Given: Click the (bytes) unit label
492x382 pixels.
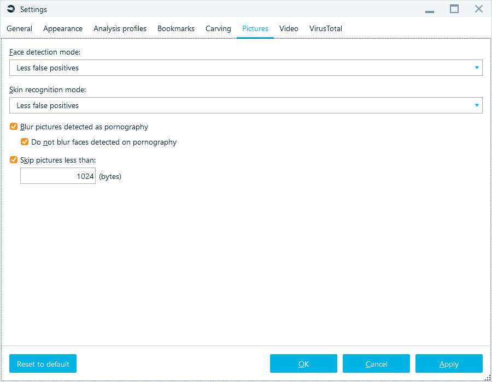Looking at the screenshot, I should [x=110, y=176].
